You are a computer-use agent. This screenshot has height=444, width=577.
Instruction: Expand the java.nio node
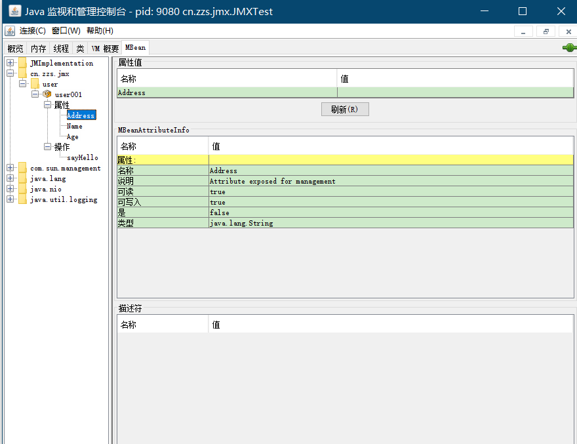(10, 188)
